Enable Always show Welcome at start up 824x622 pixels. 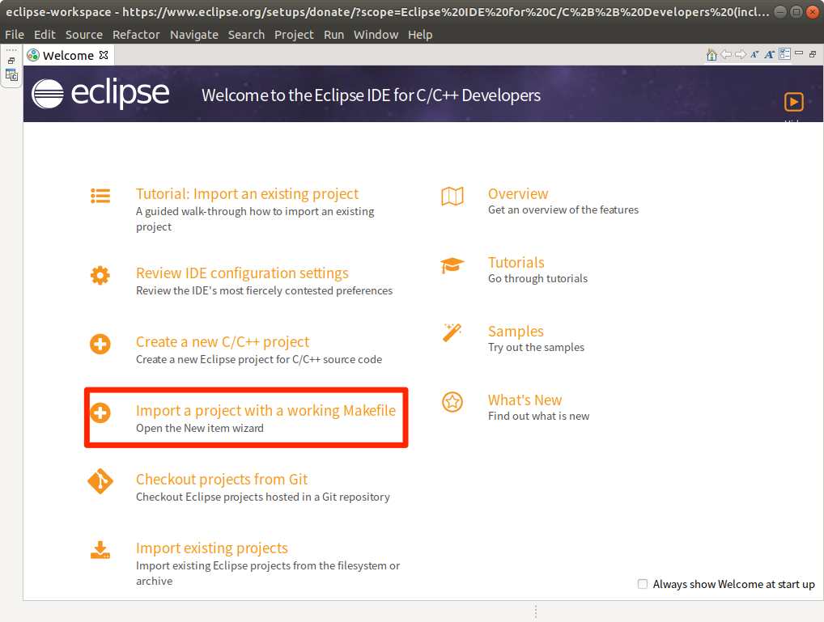[642, 584]
